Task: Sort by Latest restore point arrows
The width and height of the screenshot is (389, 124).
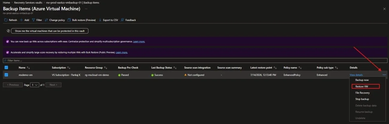Action: pos(275,68)
